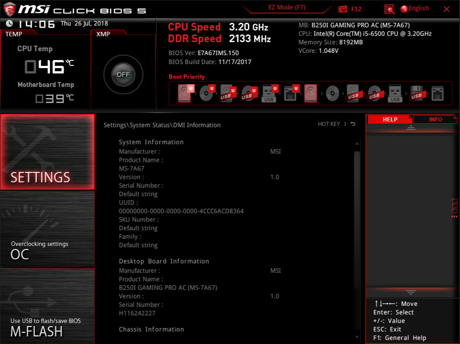Toggle XMP from OFF to on
The height and width of the screenshot is (344, 460).
coord(123,75)
